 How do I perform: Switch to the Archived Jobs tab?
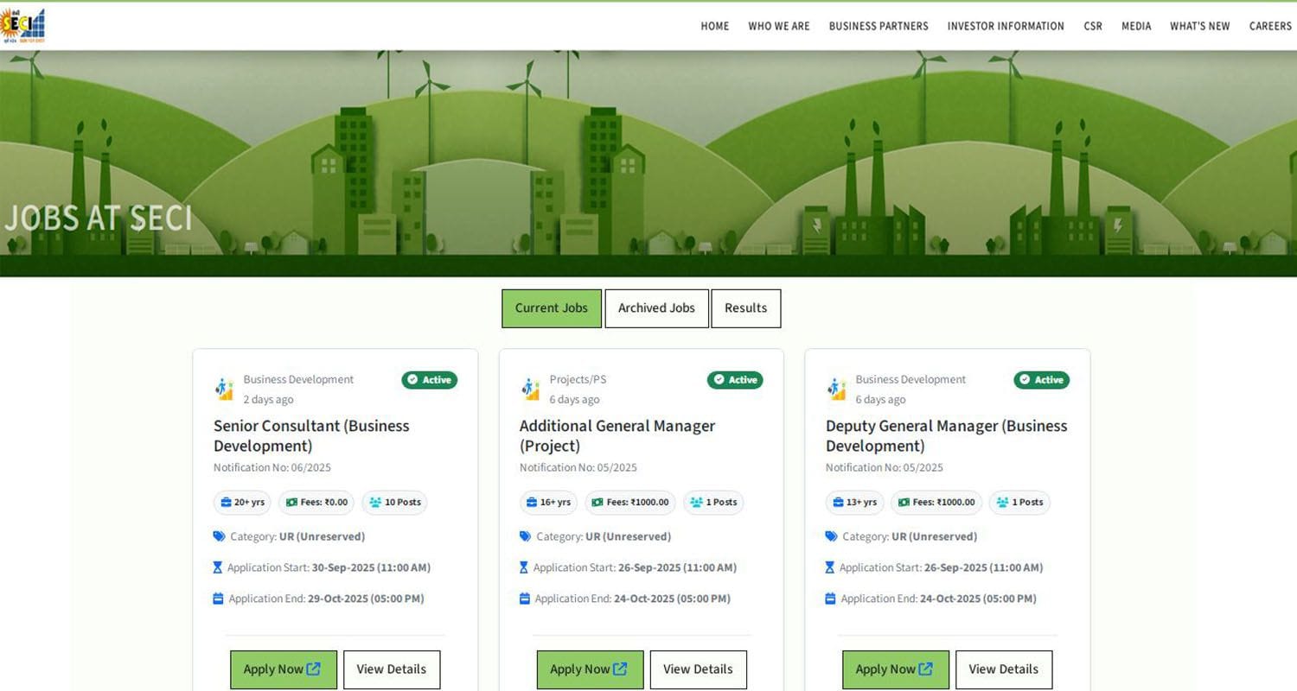click(x=656, y=308)
